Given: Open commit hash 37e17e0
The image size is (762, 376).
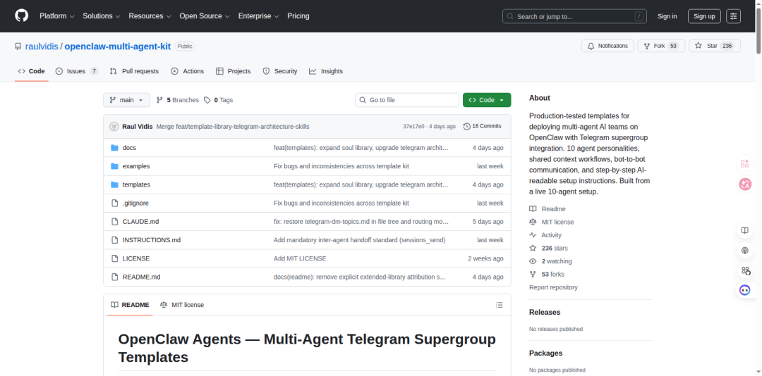Looking at the screenshot, I should 413,126.
